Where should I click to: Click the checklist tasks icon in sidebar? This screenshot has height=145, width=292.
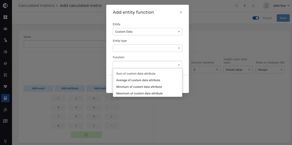[x=5, y=52]
